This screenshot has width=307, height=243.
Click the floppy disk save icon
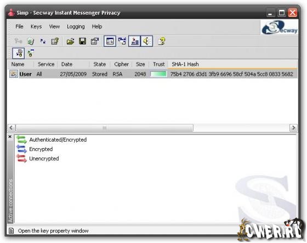82,41
